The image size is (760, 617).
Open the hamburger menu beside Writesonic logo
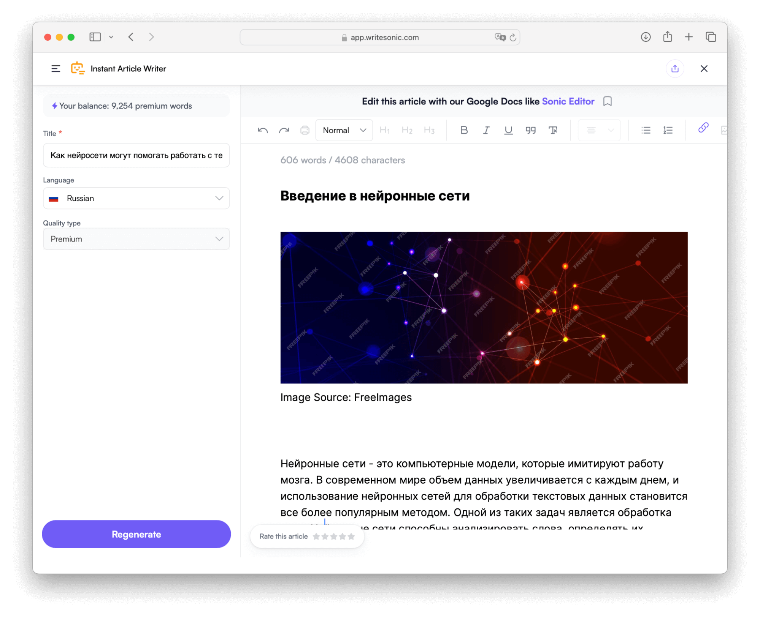[x=56, y=69]
